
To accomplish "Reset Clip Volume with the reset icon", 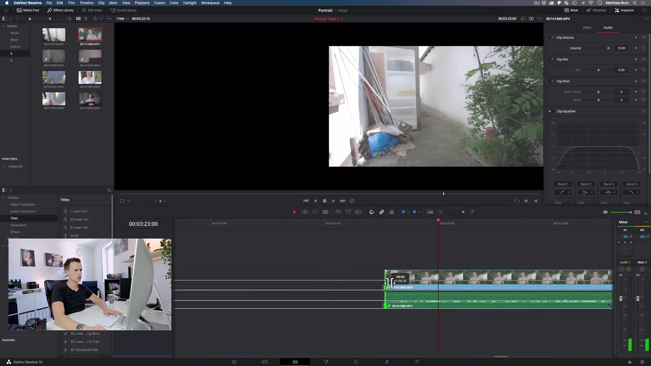I will [x=644, y=37].
